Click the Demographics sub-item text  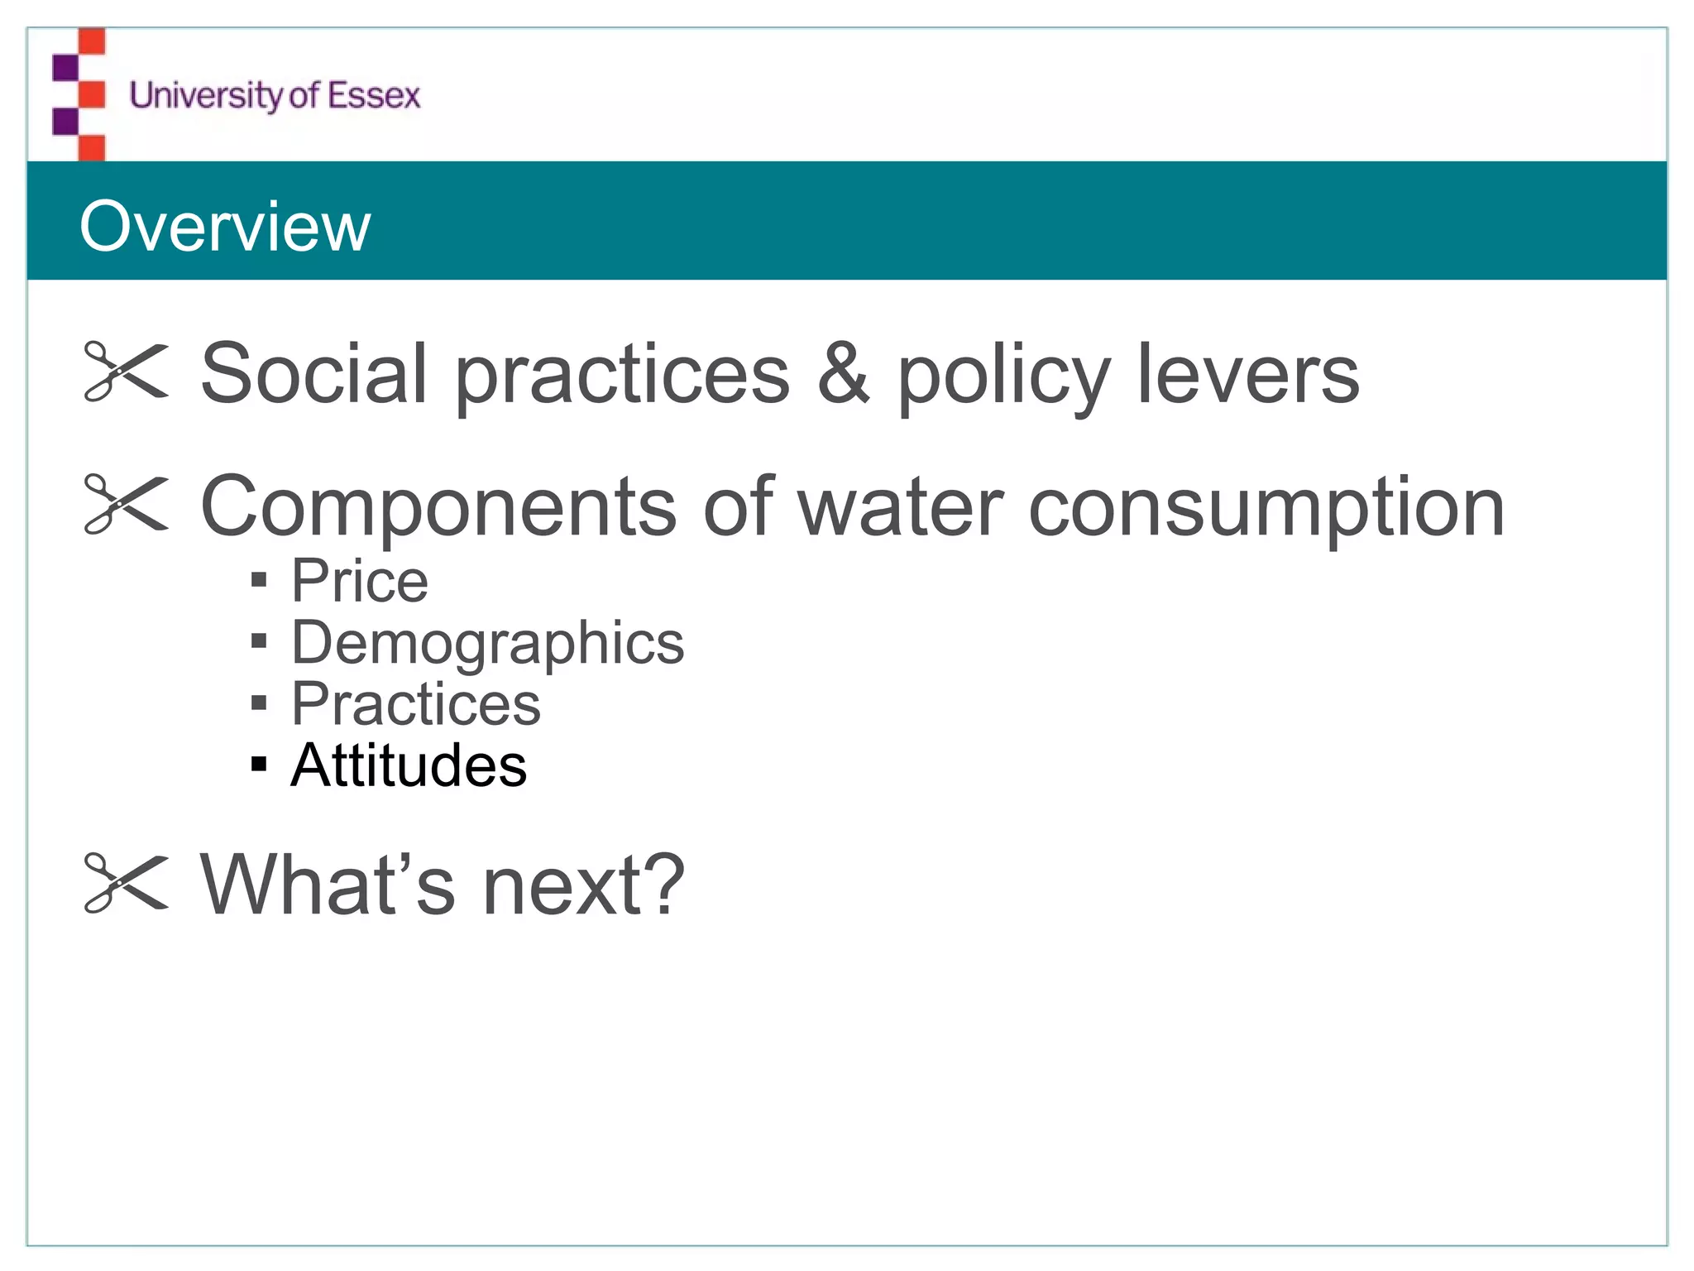[488, 642]
